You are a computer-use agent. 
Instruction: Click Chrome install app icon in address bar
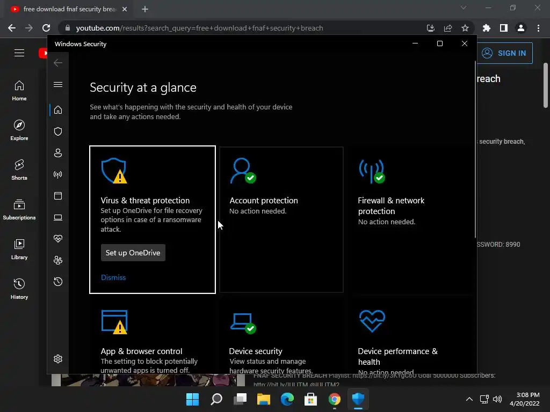coord(431,28)
